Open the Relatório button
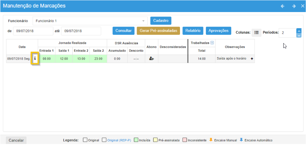306x145 pixels. [x=193, y=31]
